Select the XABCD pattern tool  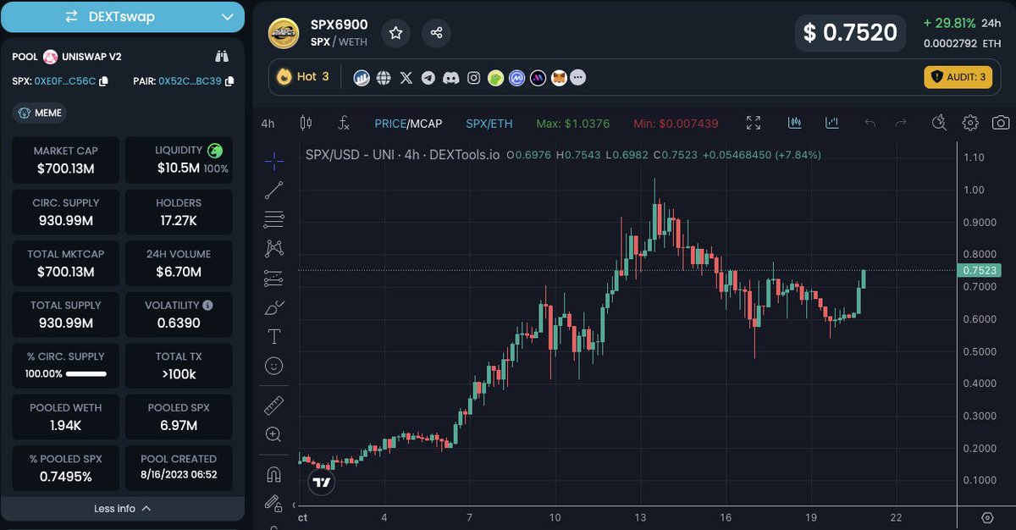[x=273, y=248]
